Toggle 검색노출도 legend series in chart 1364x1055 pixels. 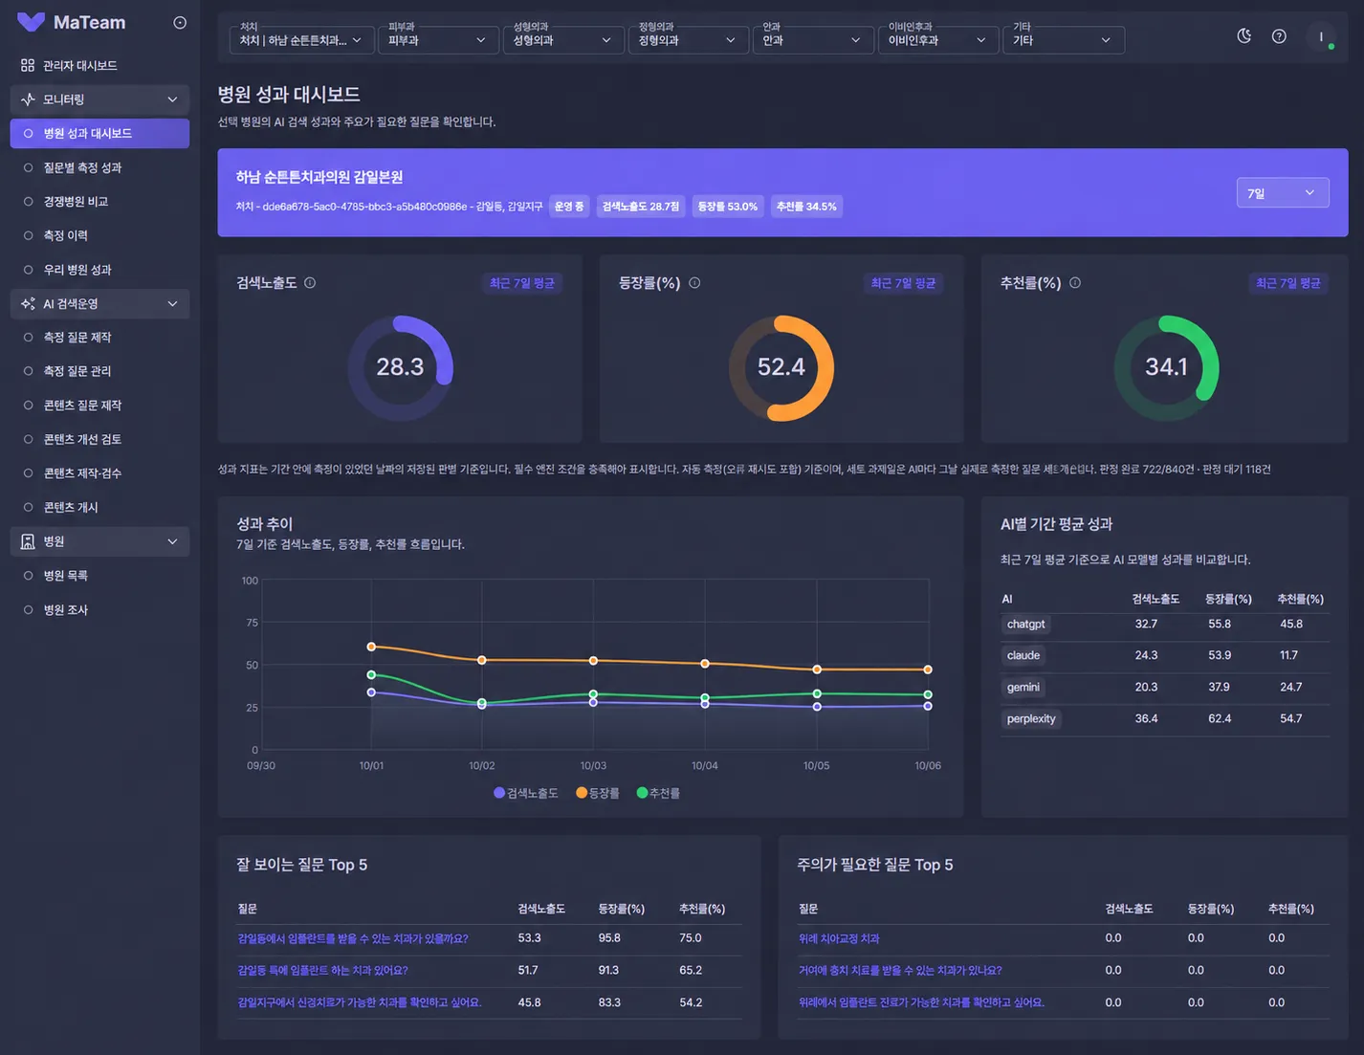(525, 793)
